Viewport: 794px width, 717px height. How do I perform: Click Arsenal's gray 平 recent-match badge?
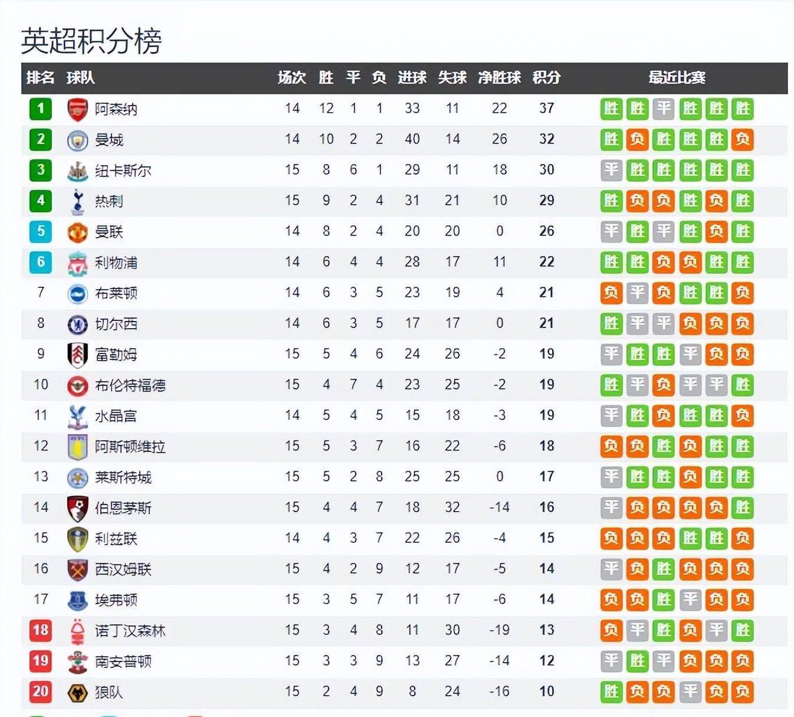(664, 109)
